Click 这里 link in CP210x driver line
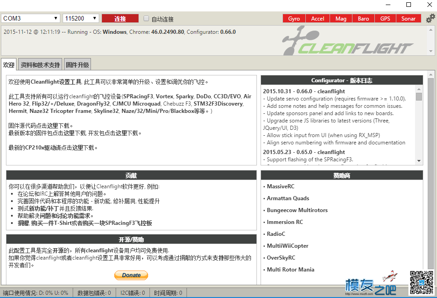 pos(77,148)
